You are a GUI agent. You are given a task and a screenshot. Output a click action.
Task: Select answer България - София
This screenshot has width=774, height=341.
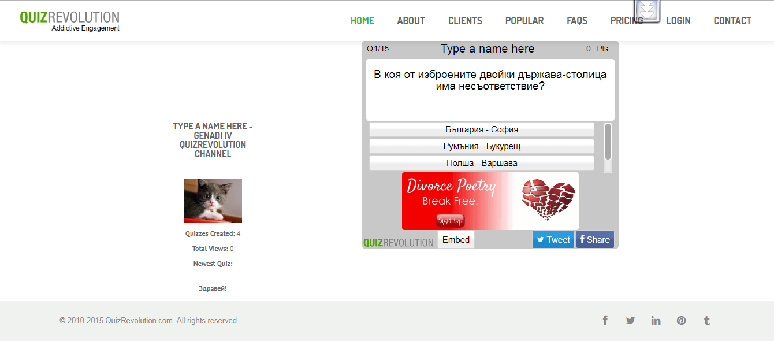tap(482, 129)
